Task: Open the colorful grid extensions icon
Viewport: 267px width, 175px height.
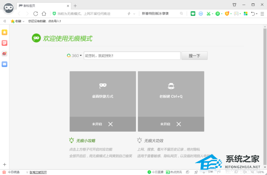Action: pos(246,14)
